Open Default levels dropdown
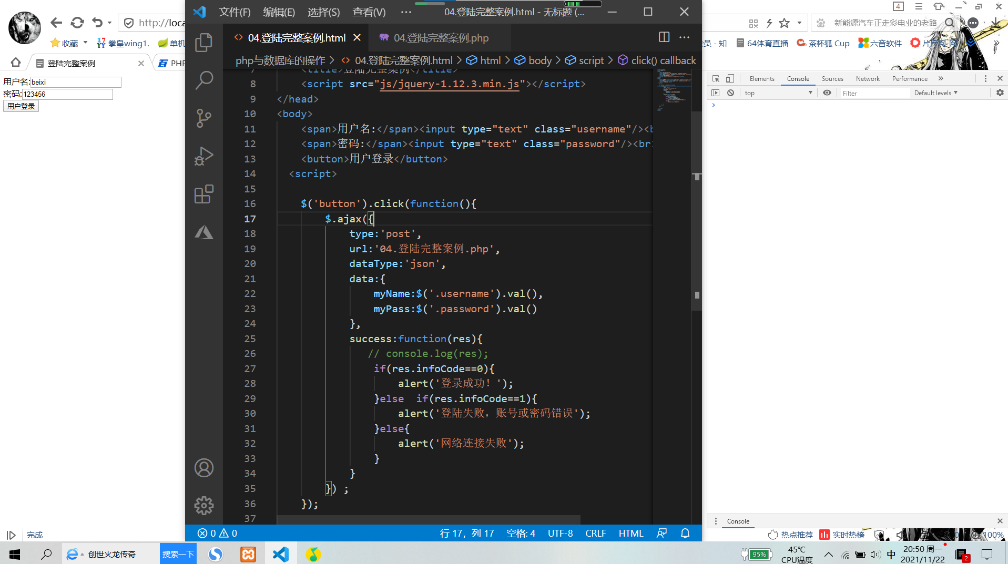 pyautogui.click(x=936, y=93)
